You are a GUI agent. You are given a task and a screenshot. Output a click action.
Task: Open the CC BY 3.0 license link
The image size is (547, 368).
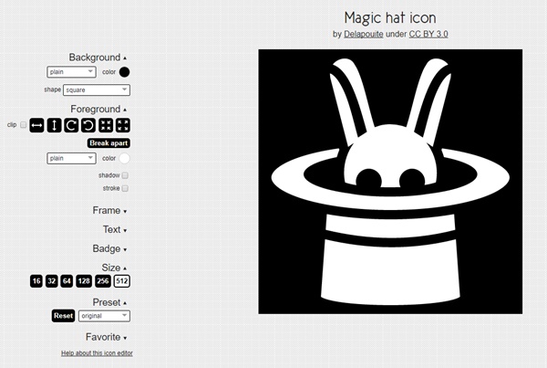(x=428, y=35)
